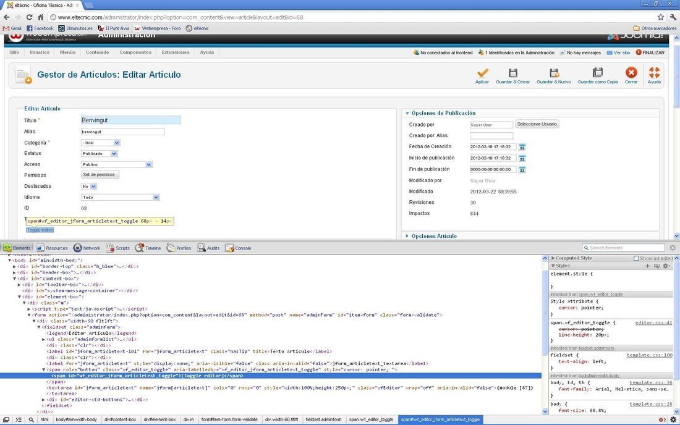Click the Aplicar checkmark icon
Viewport: 680px width, 425px height.
click(x=482, y=72)
